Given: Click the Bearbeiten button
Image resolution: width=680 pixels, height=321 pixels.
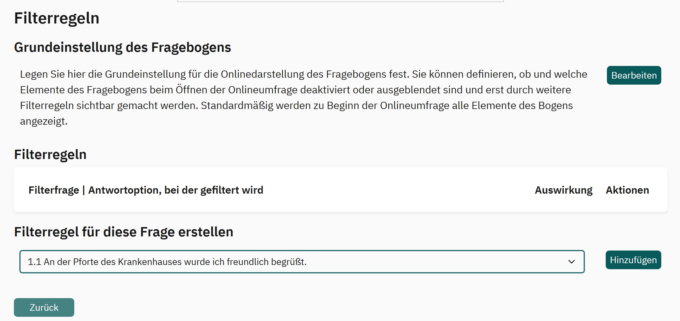Looking at the screenshot, I should coord(633,75).
